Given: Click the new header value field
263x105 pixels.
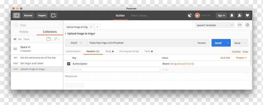Looking at the screenshot, I should (205, 70).
